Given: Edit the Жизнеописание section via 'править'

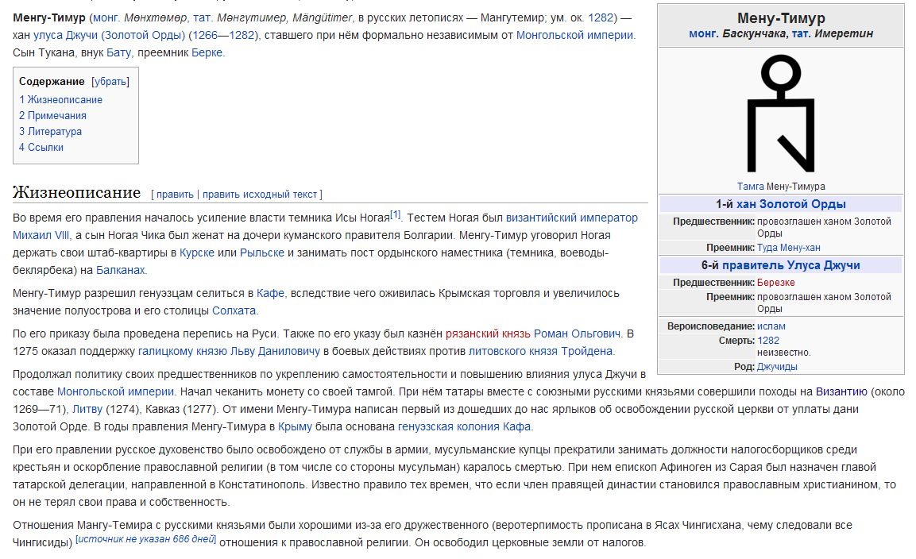Looking at the screenshot, I should point(175,195).
